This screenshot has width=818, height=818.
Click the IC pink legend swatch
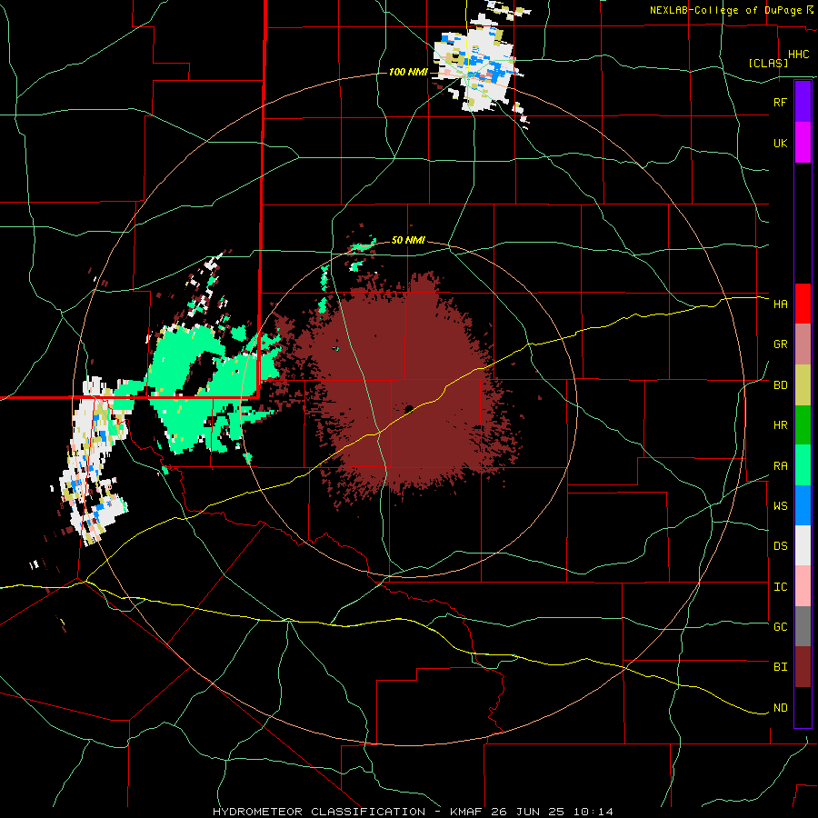pos(803,586)
